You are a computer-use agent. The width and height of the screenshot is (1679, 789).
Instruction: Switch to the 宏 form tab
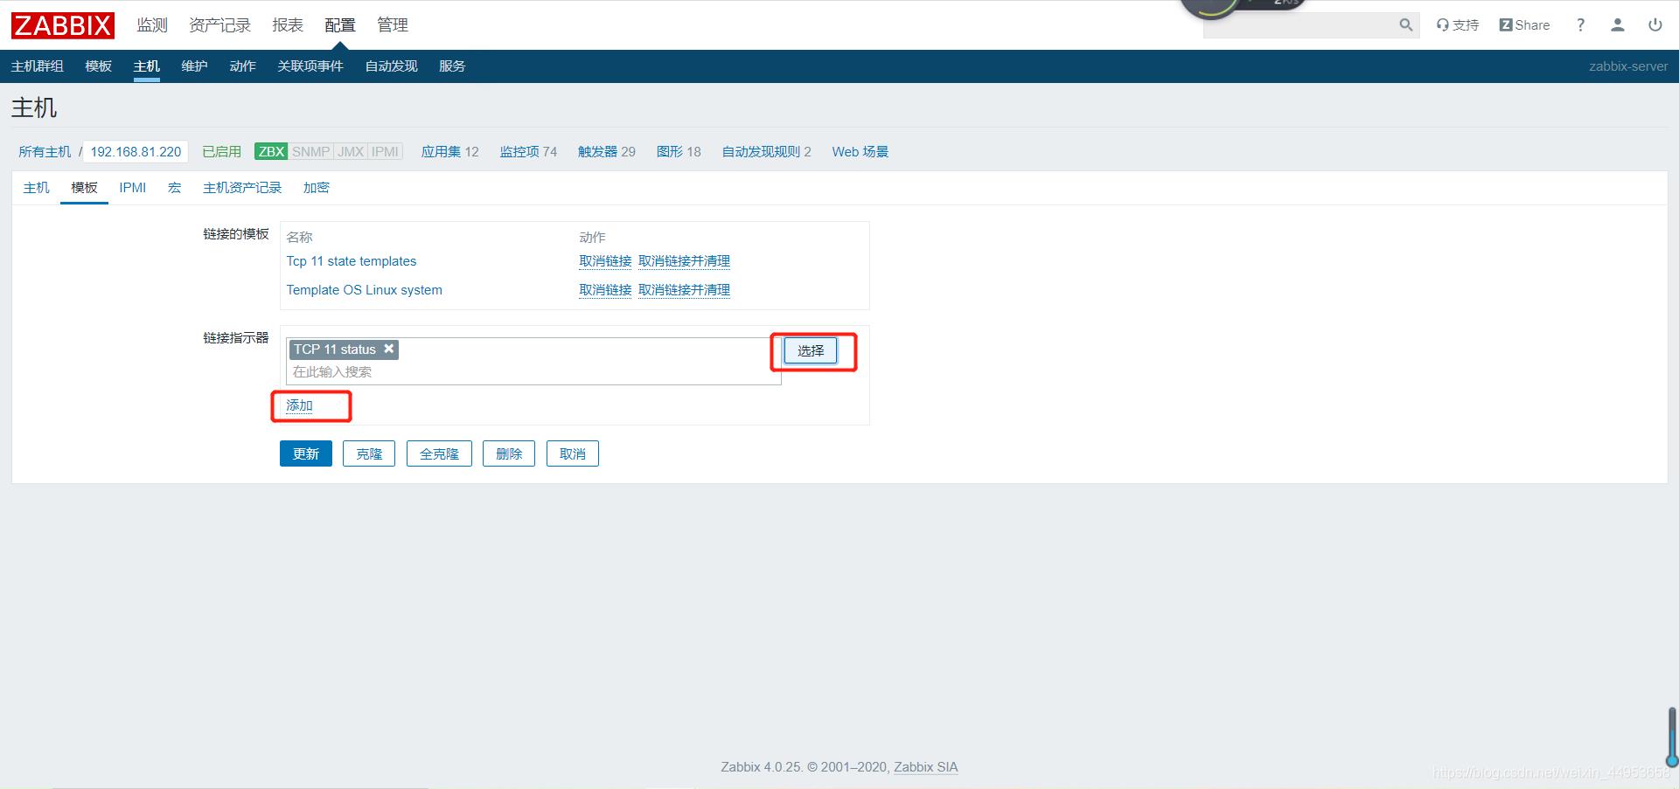175,188
